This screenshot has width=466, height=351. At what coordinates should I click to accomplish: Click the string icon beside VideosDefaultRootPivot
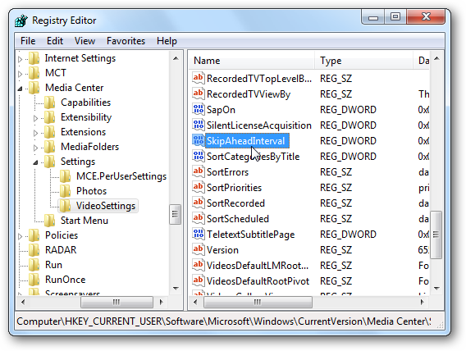tap(198, 281)
